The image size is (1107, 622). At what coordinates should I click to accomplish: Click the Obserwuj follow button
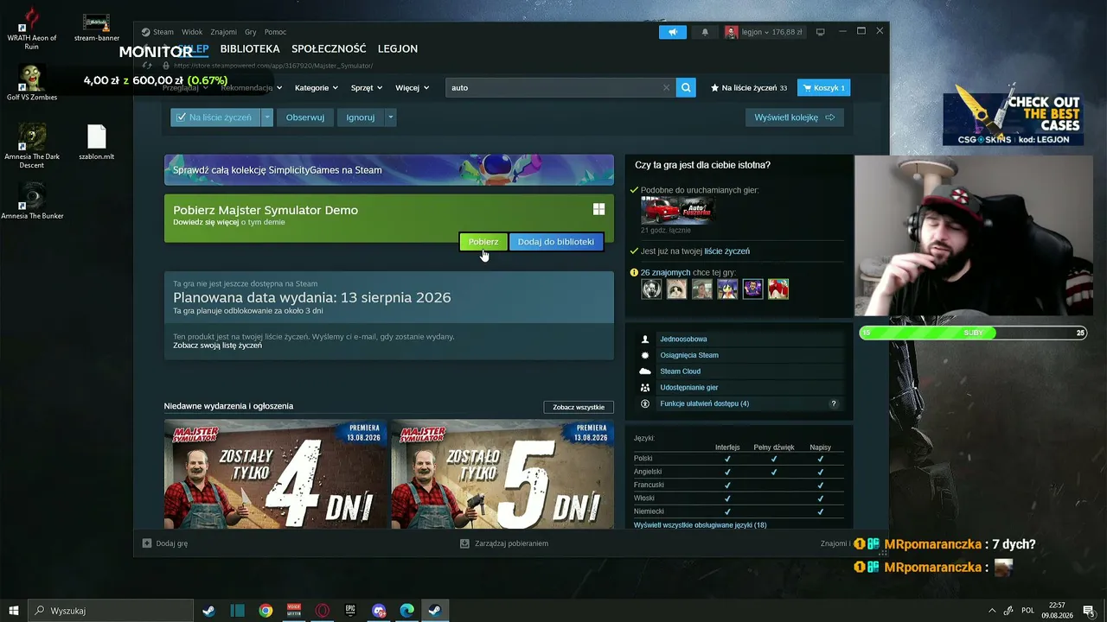coord(305,117)
